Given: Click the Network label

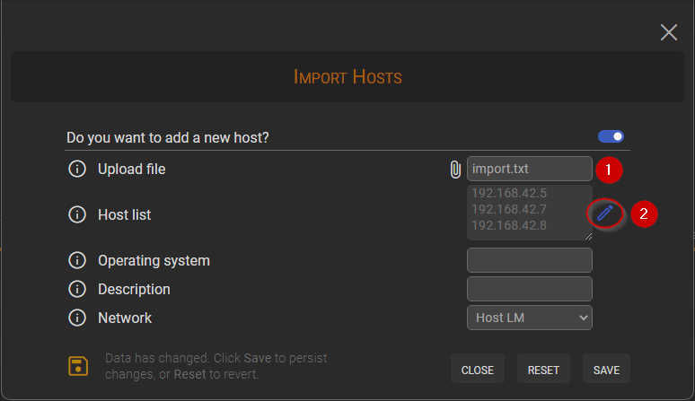Looking at the screenshot, I should point(125,318).
